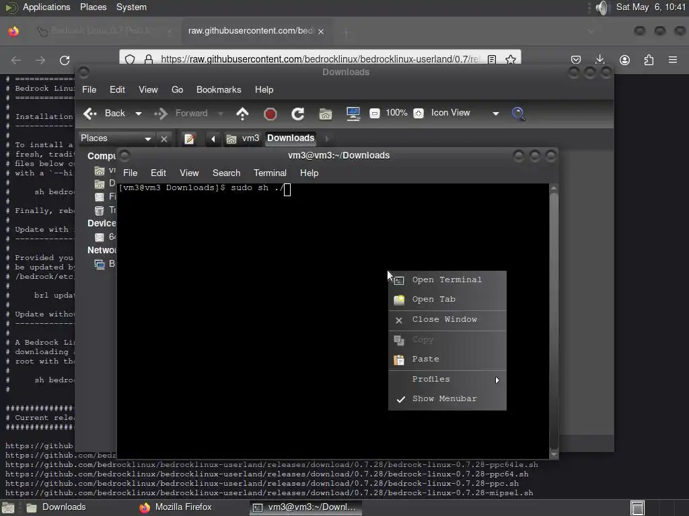Open Firefox downloads panel icon
Image resolution: width=689 pixels, height=516 pixels.
coord(600,60)
